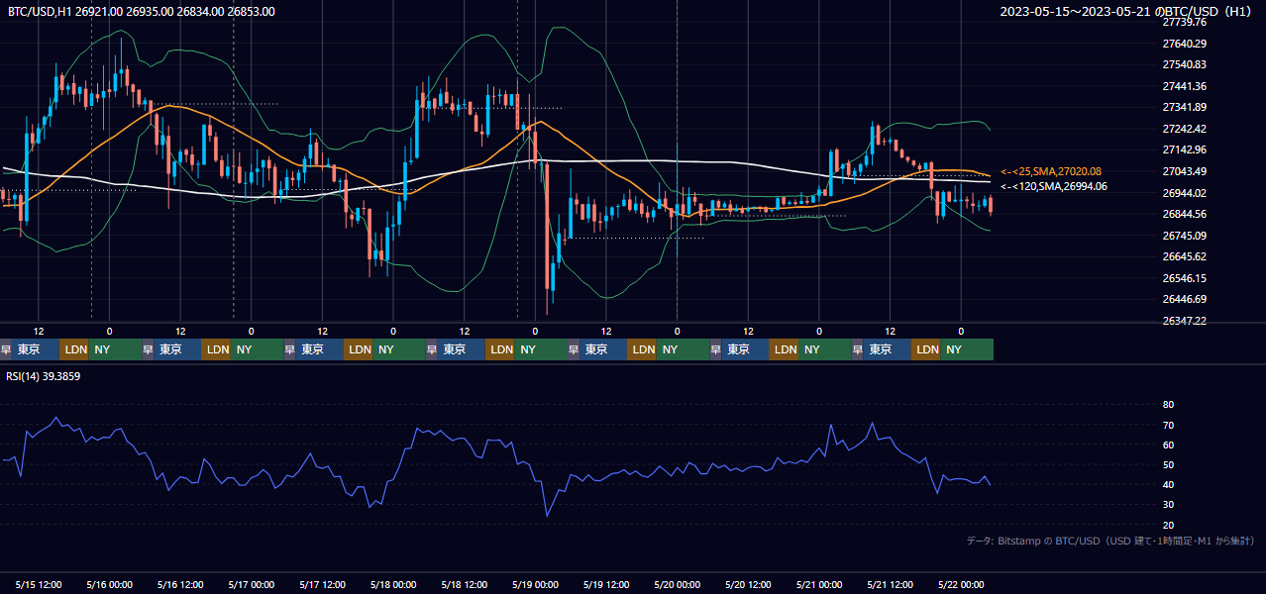
Task: Click the 5/20 12:00 date label
Action: tap(748, 585)
